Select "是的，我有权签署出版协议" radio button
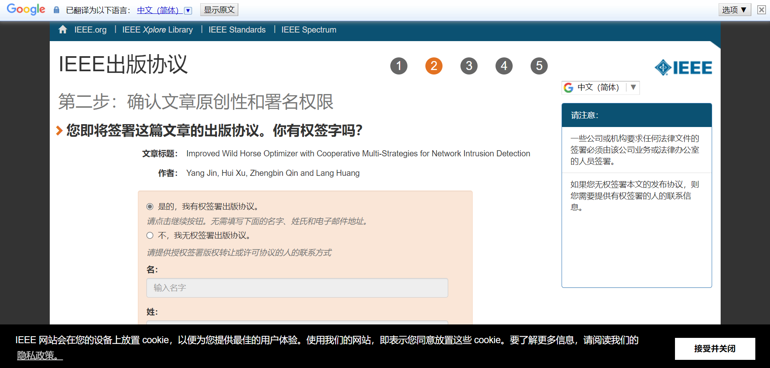Viewport: 770px width, 368px height. click(150, 206)
